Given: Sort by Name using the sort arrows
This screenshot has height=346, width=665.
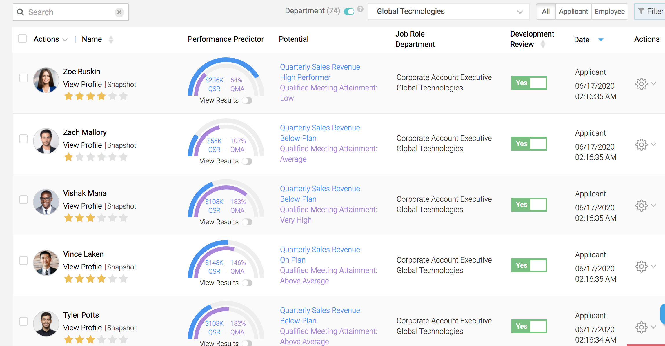Looking at the screenshot, I should tap(111, 39).
